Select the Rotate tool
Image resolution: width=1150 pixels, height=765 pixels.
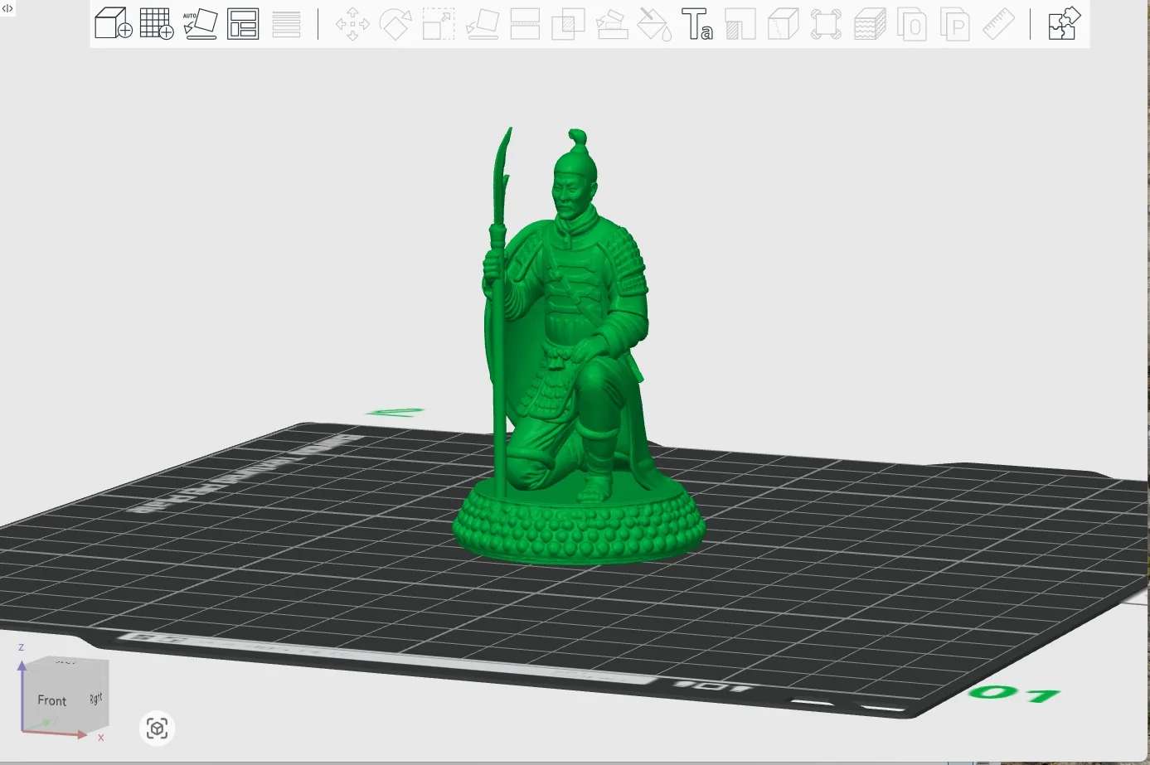click(395, 24)
